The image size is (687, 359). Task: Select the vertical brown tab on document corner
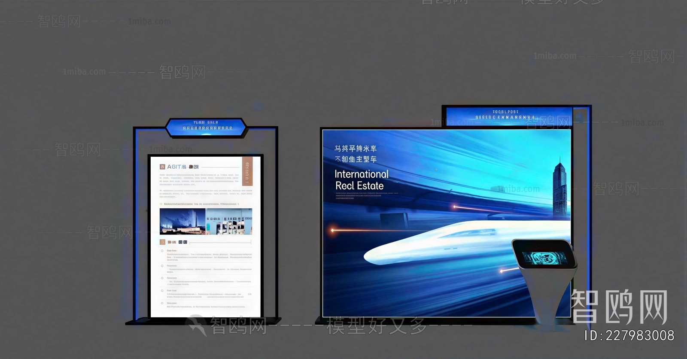(x=247, y=171)
